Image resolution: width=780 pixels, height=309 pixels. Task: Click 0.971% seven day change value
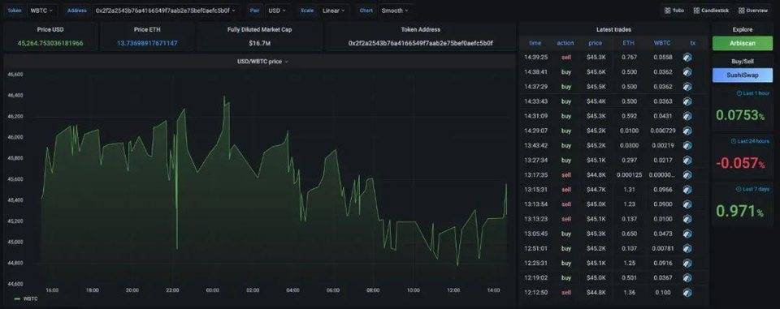740,211
